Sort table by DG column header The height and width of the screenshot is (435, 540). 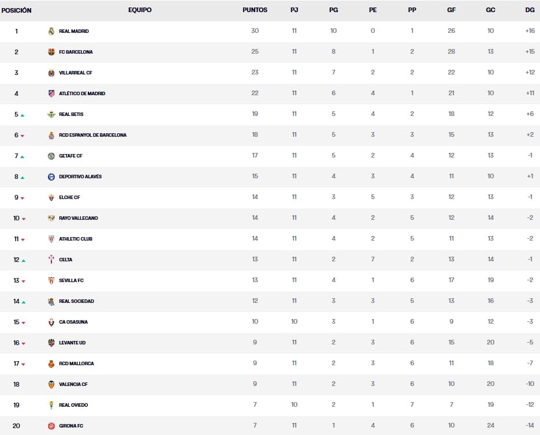point(530,10)
